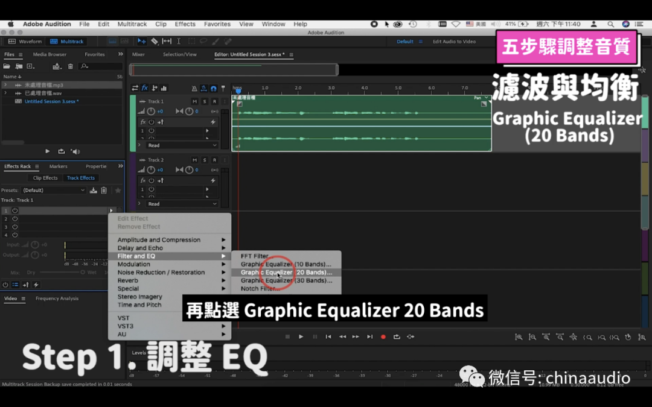This screenshot has height=407, width=652.
Task: Expand the 未處理音檔.mp3 file entry
Action: (5, 85)
